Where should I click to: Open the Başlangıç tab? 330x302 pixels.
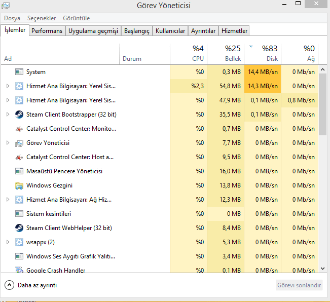[137, 31]
